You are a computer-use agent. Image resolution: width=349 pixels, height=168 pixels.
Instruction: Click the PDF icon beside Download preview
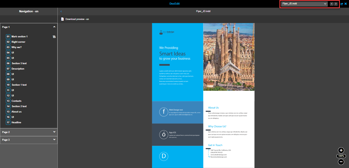(x=62, y=19)
